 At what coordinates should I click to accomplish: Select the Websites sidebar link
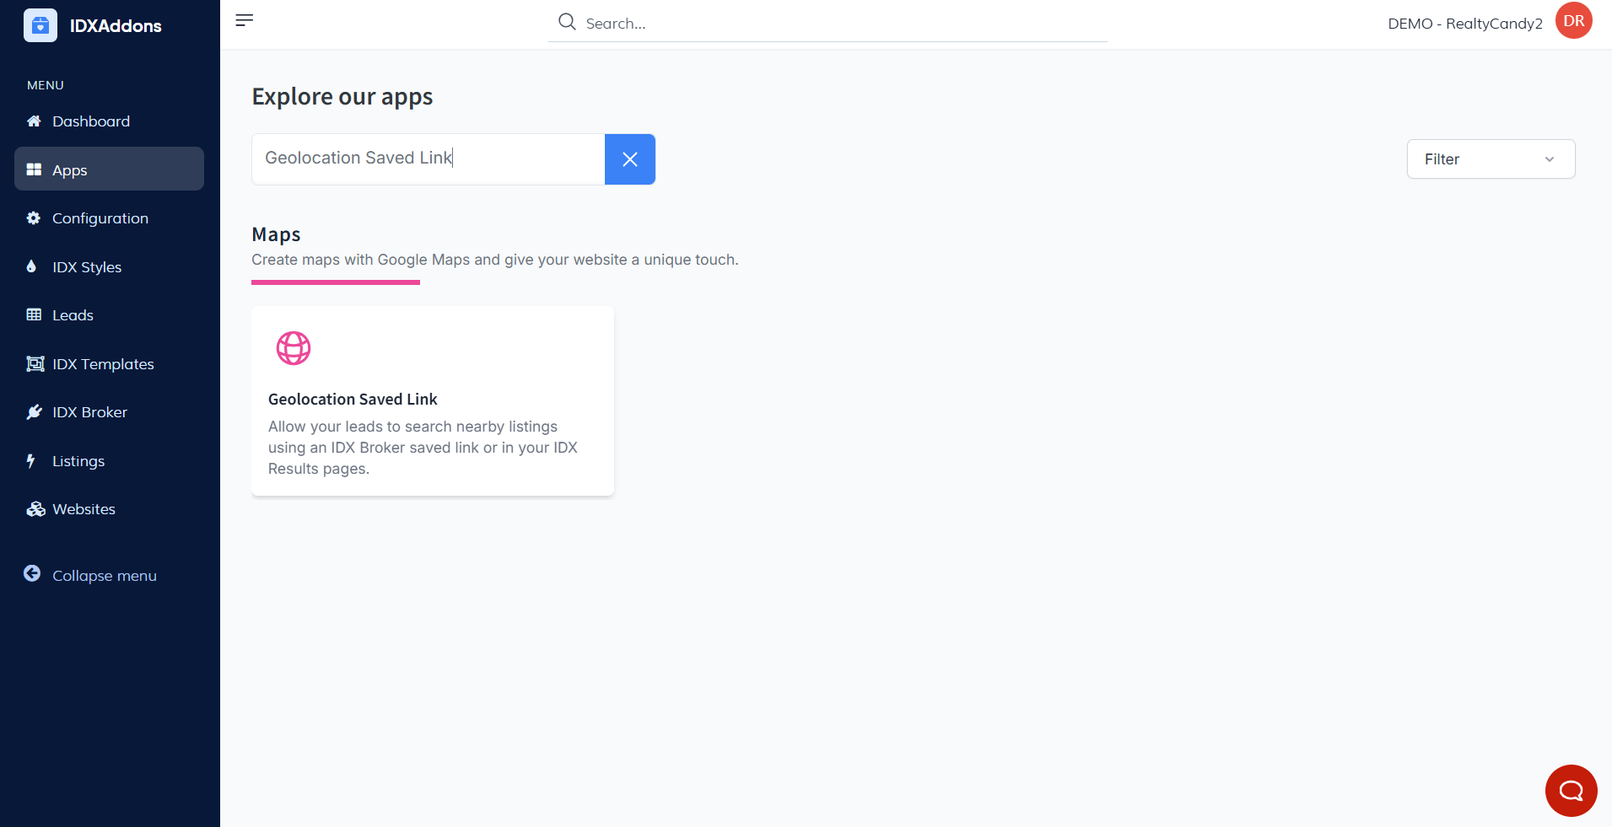pos(84,509)
